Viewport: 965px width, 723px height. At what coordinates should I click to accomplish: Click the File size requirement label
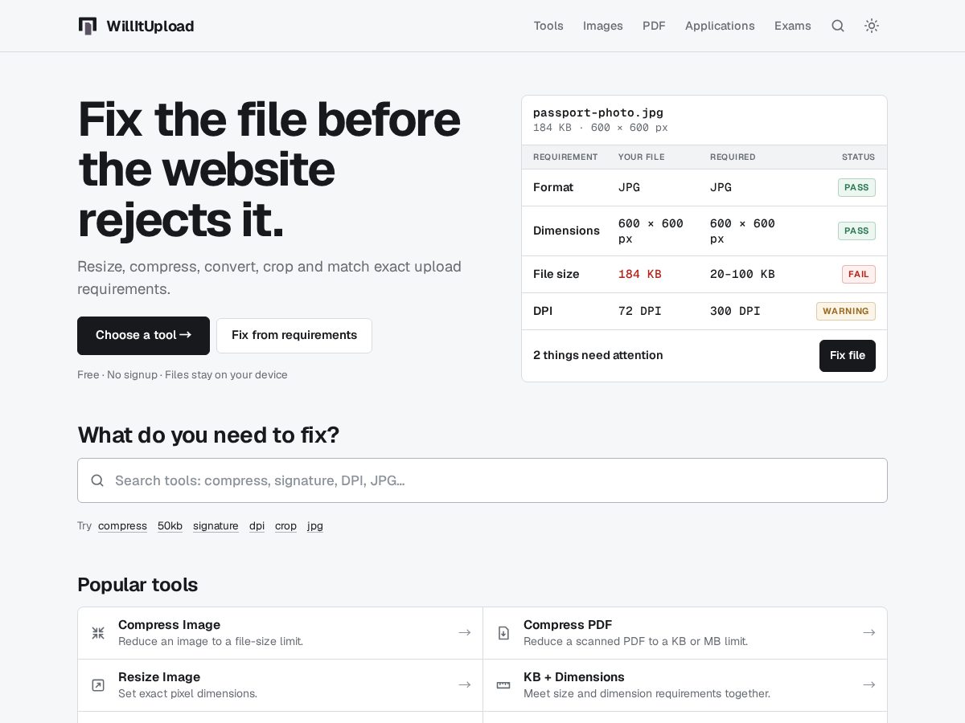pos(556,274)
